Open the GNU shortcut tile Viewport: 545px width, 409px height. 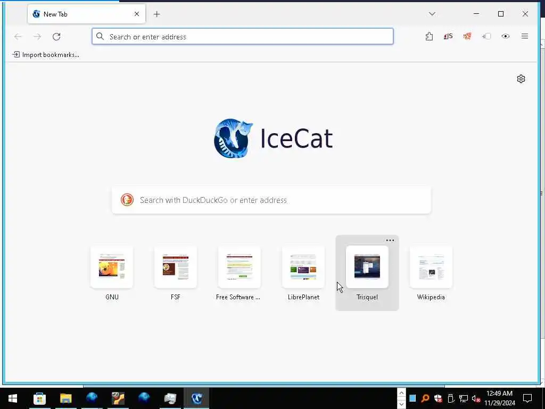(112, 267)
